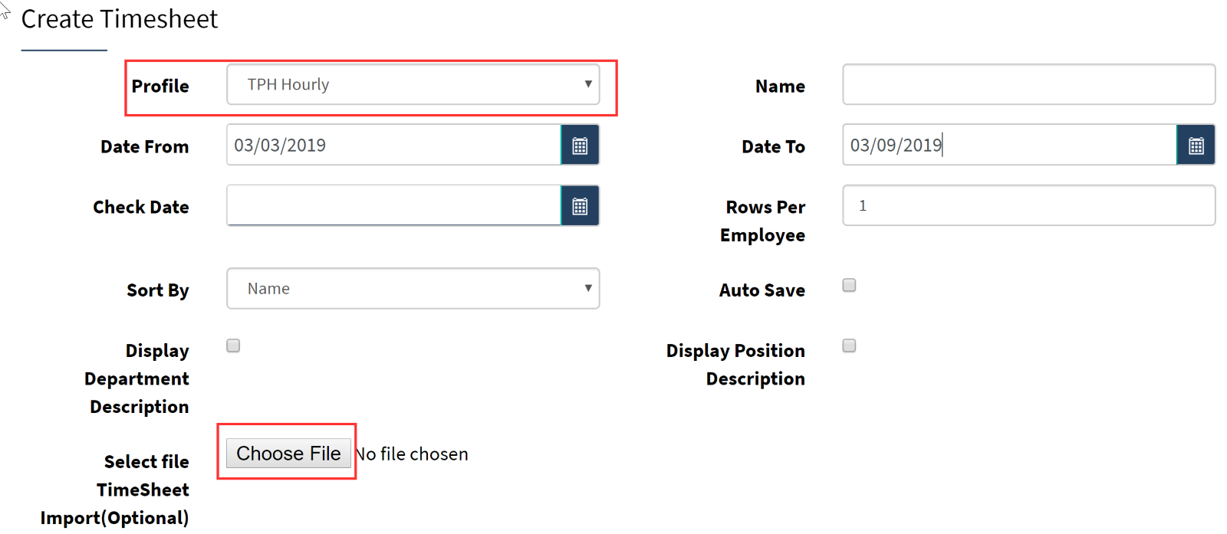
Task: Click the No file chosen text
Action: pyautogui.click(x=412, y=454)
